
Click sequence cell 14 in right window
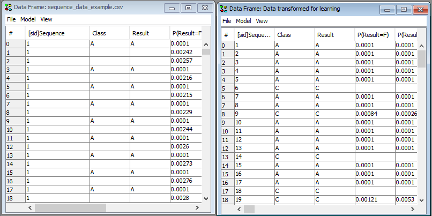pyautogui.click(x=254, y=157)
